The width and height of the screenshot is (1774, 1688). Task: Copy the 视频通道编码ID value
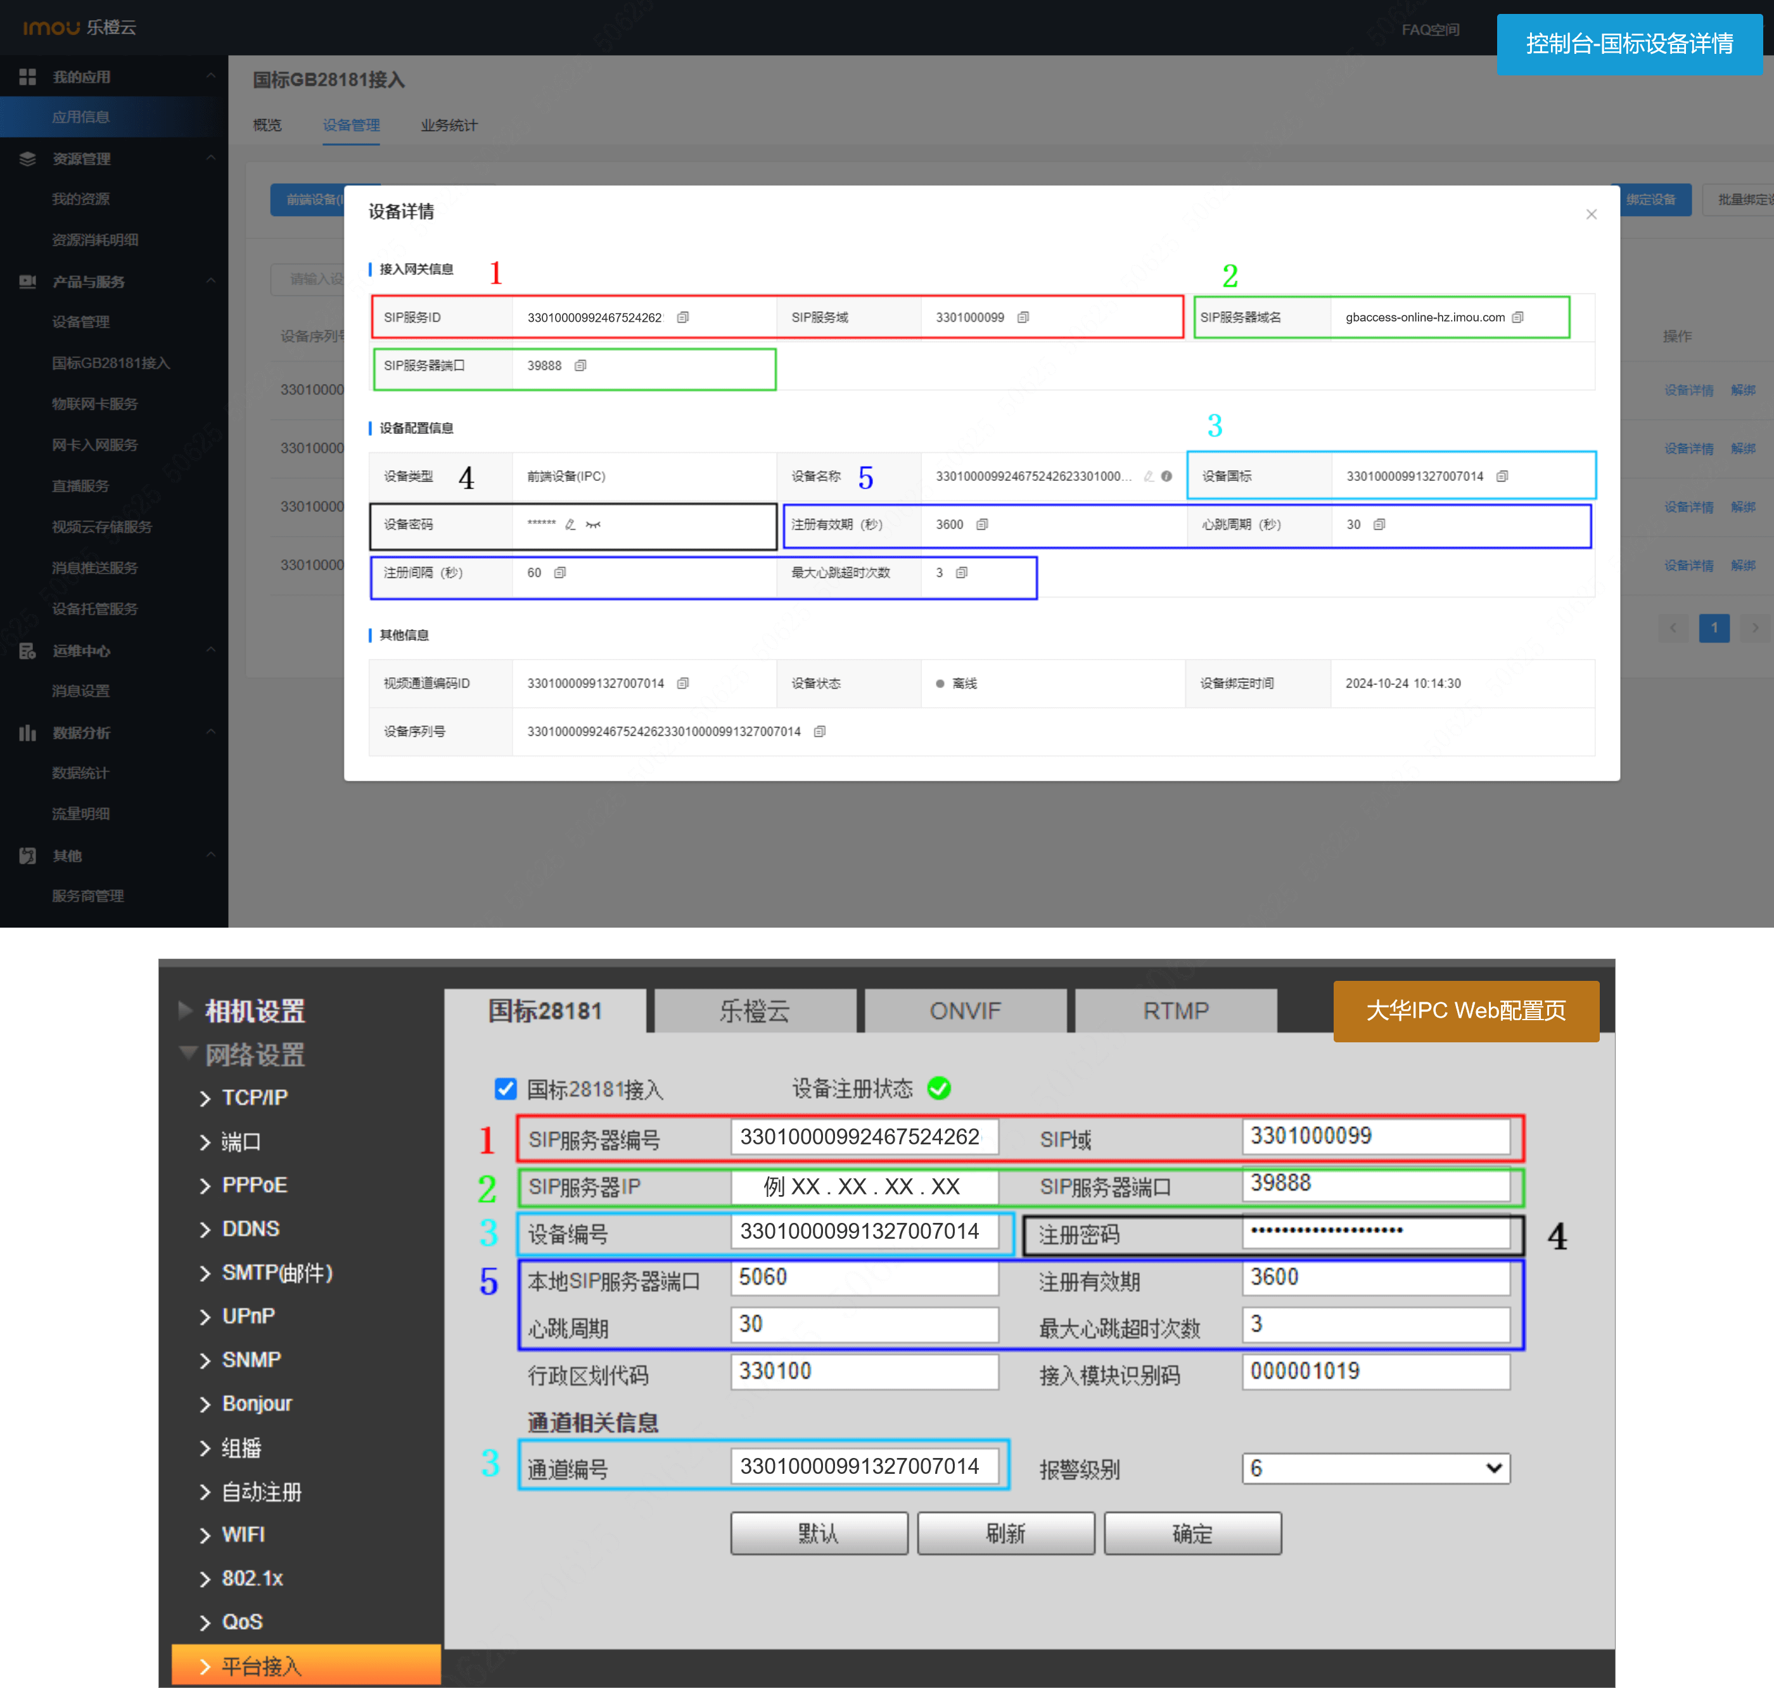[x=683, y=684]
